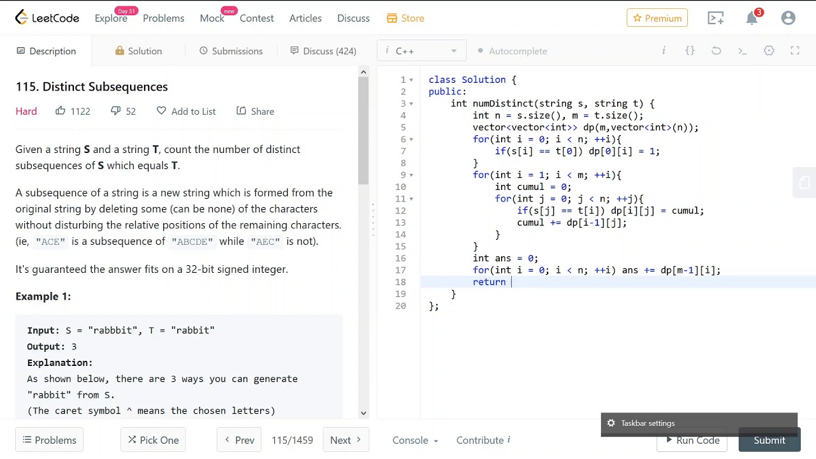Click the Hard difficulty label
The width and height of the screenshot is (816, 459).
26,111
